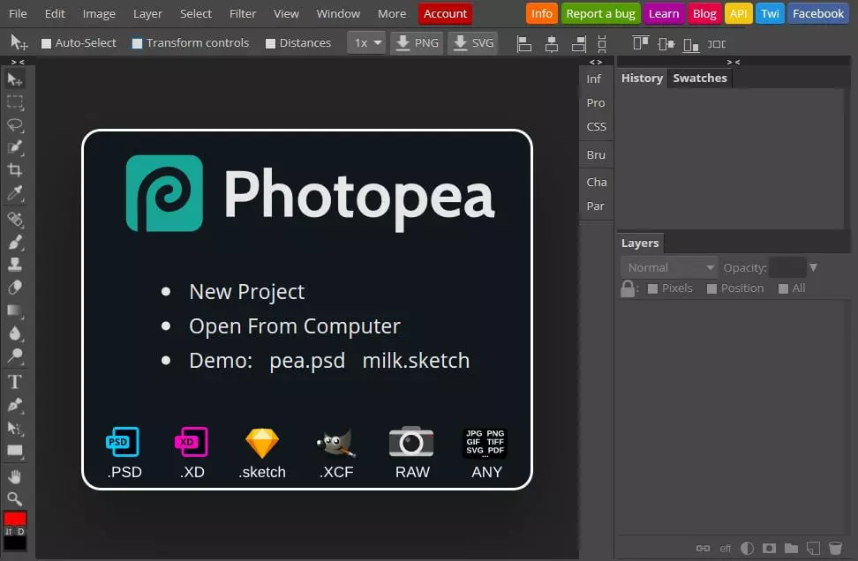The height and width of the screenshot is (561, 858).
Task: Click the New Project link
Action: point(247,292)
